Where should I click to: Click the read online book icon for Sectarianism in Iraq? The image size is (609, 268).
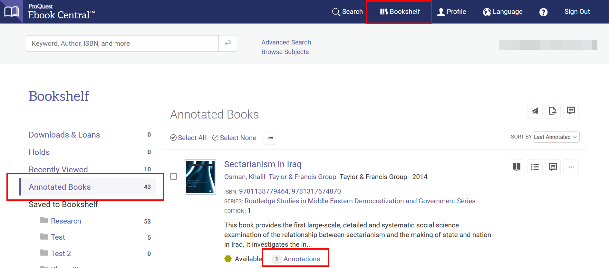[517, 167]
